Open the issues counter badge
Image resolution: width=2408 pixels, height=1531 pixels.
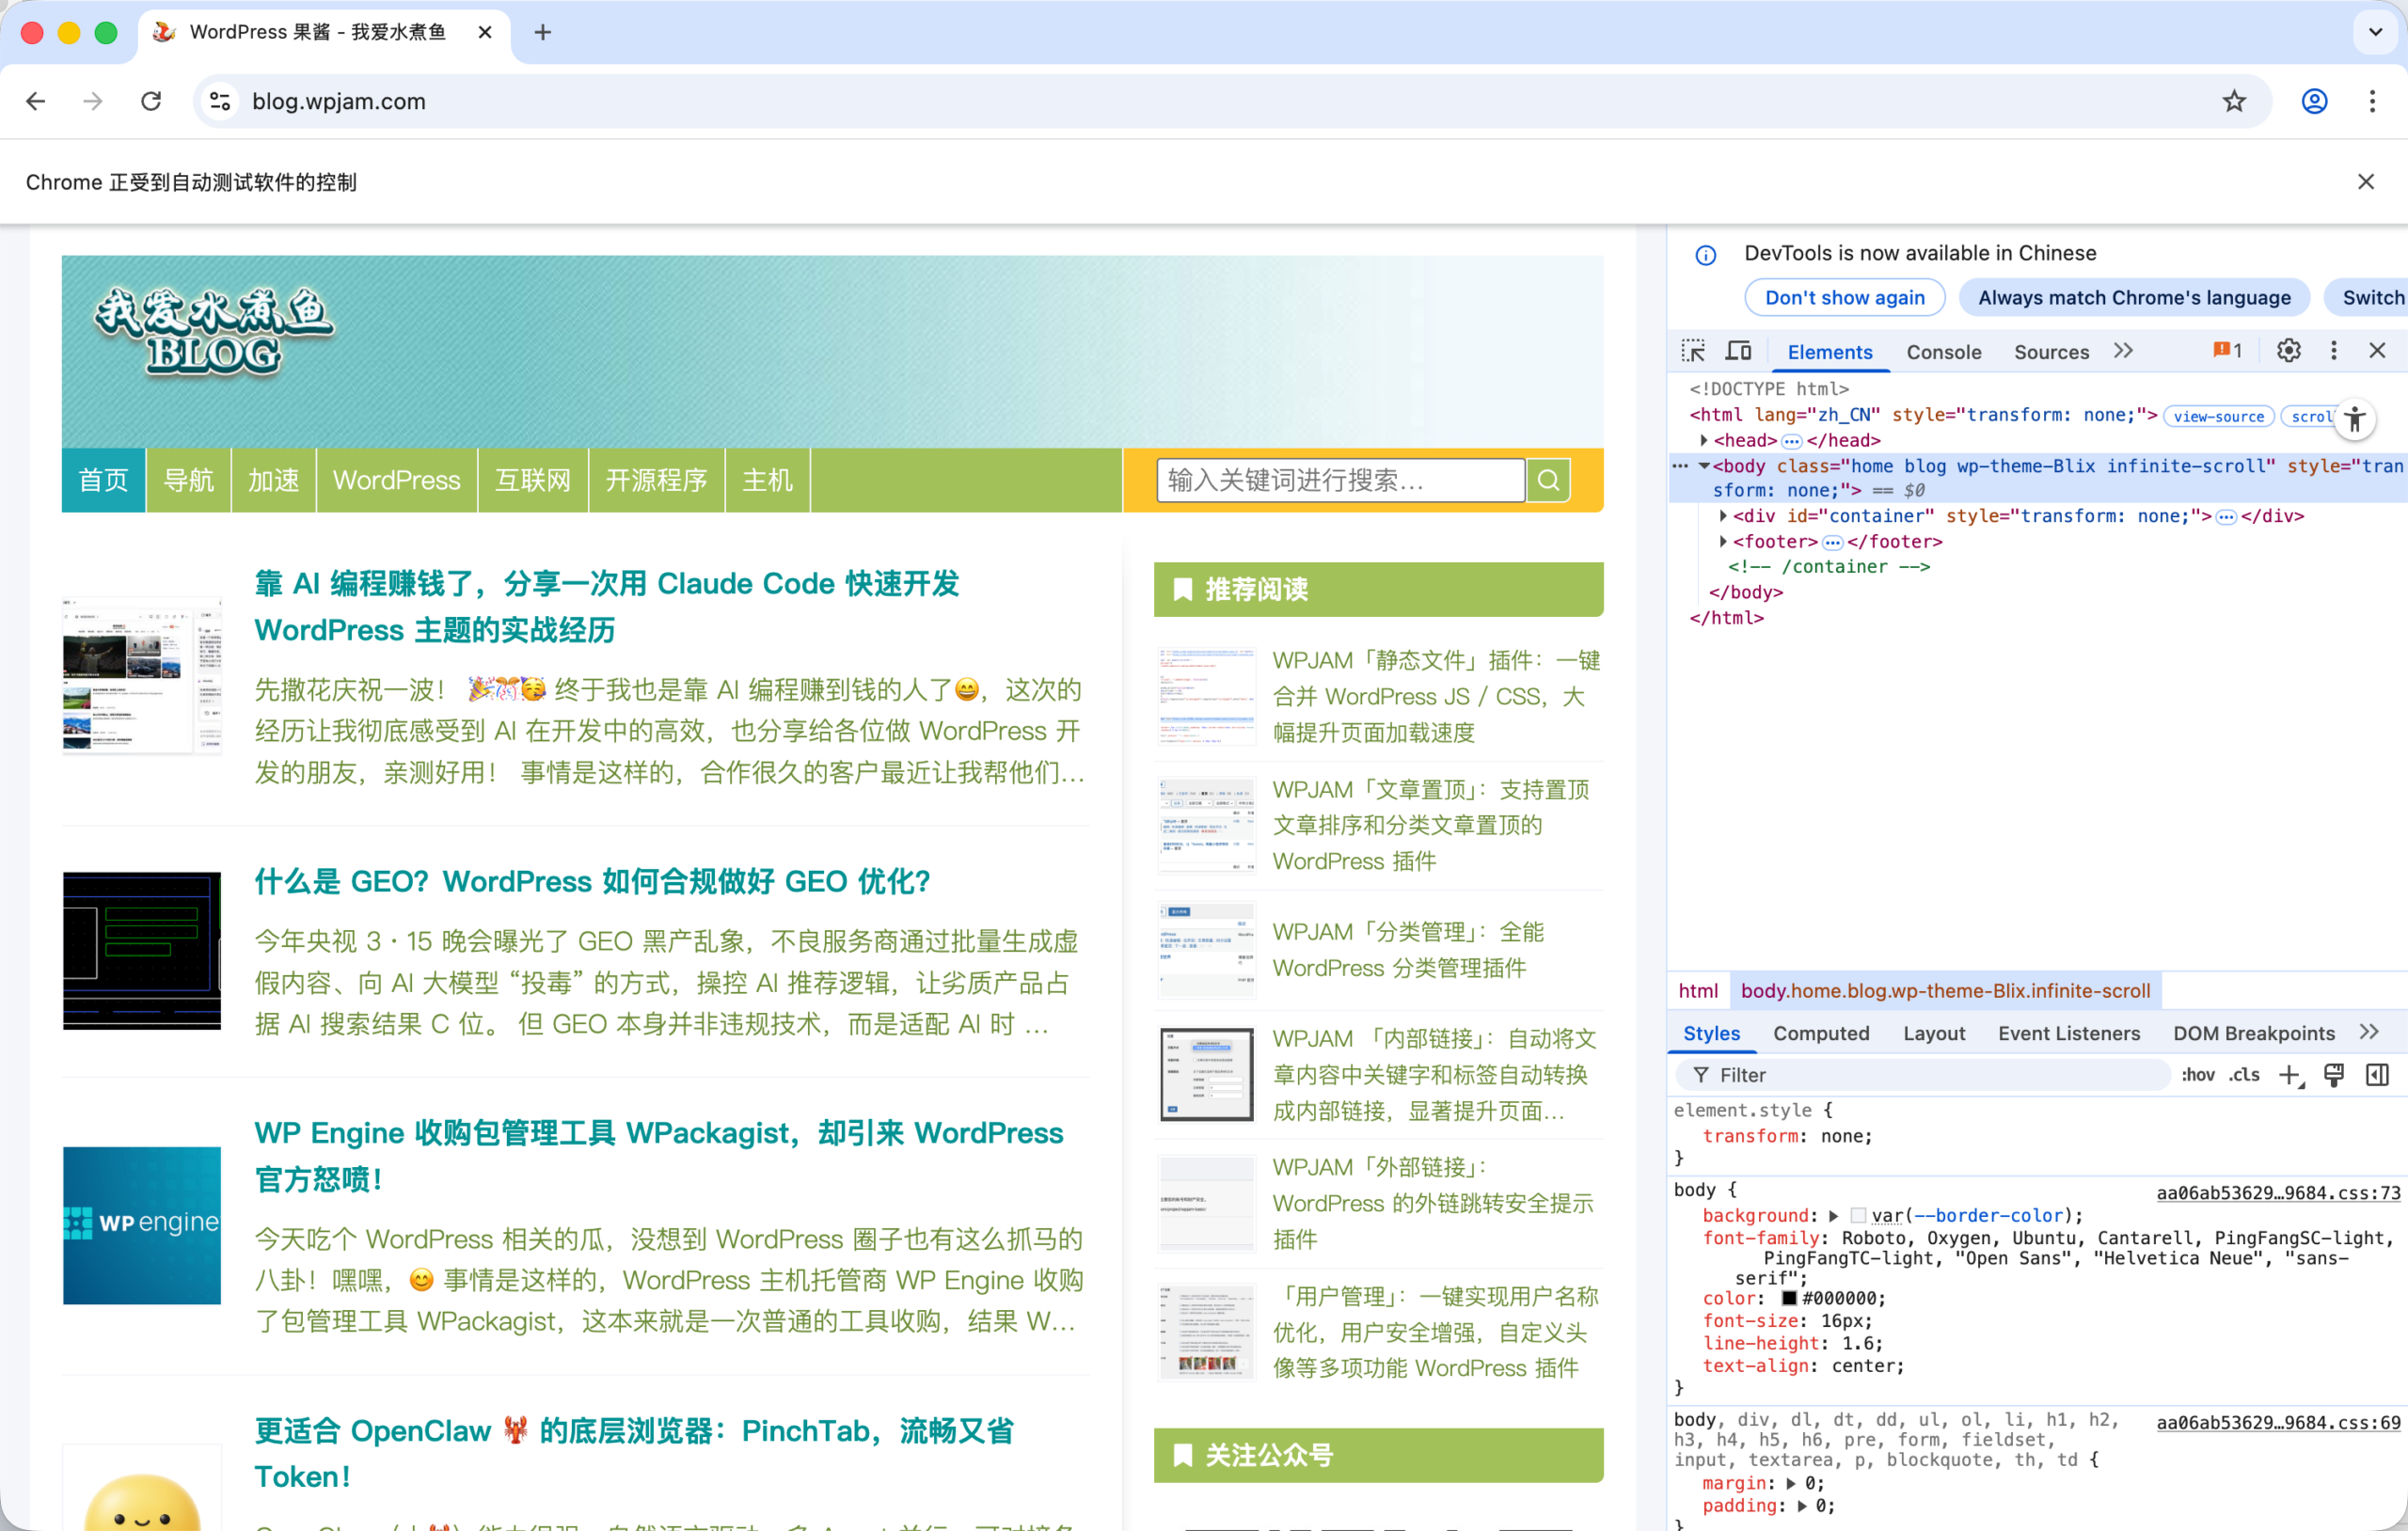click(x=2225, y=350)
